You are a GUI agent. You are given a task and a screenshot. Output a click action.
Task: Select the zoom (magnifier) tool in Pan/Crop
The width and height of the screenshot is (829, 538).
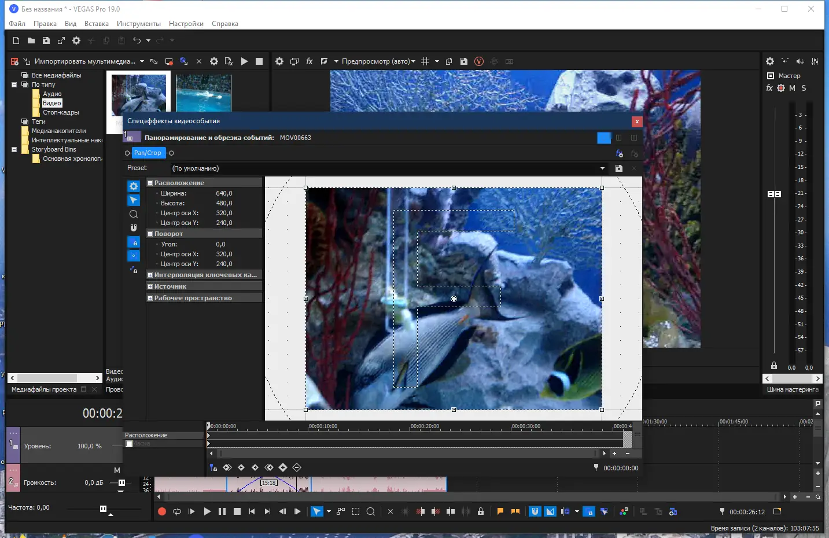point(134,214)
